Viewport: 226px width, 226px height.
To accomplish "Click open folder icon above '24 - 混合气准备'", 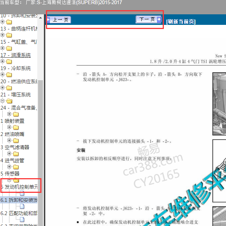I will [x=9, y=101].
